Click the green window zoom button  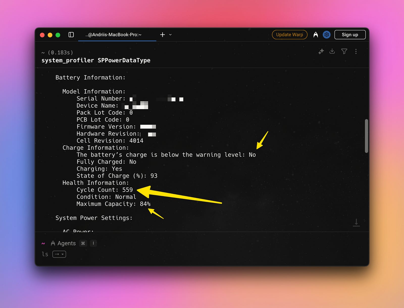(58, 35)
